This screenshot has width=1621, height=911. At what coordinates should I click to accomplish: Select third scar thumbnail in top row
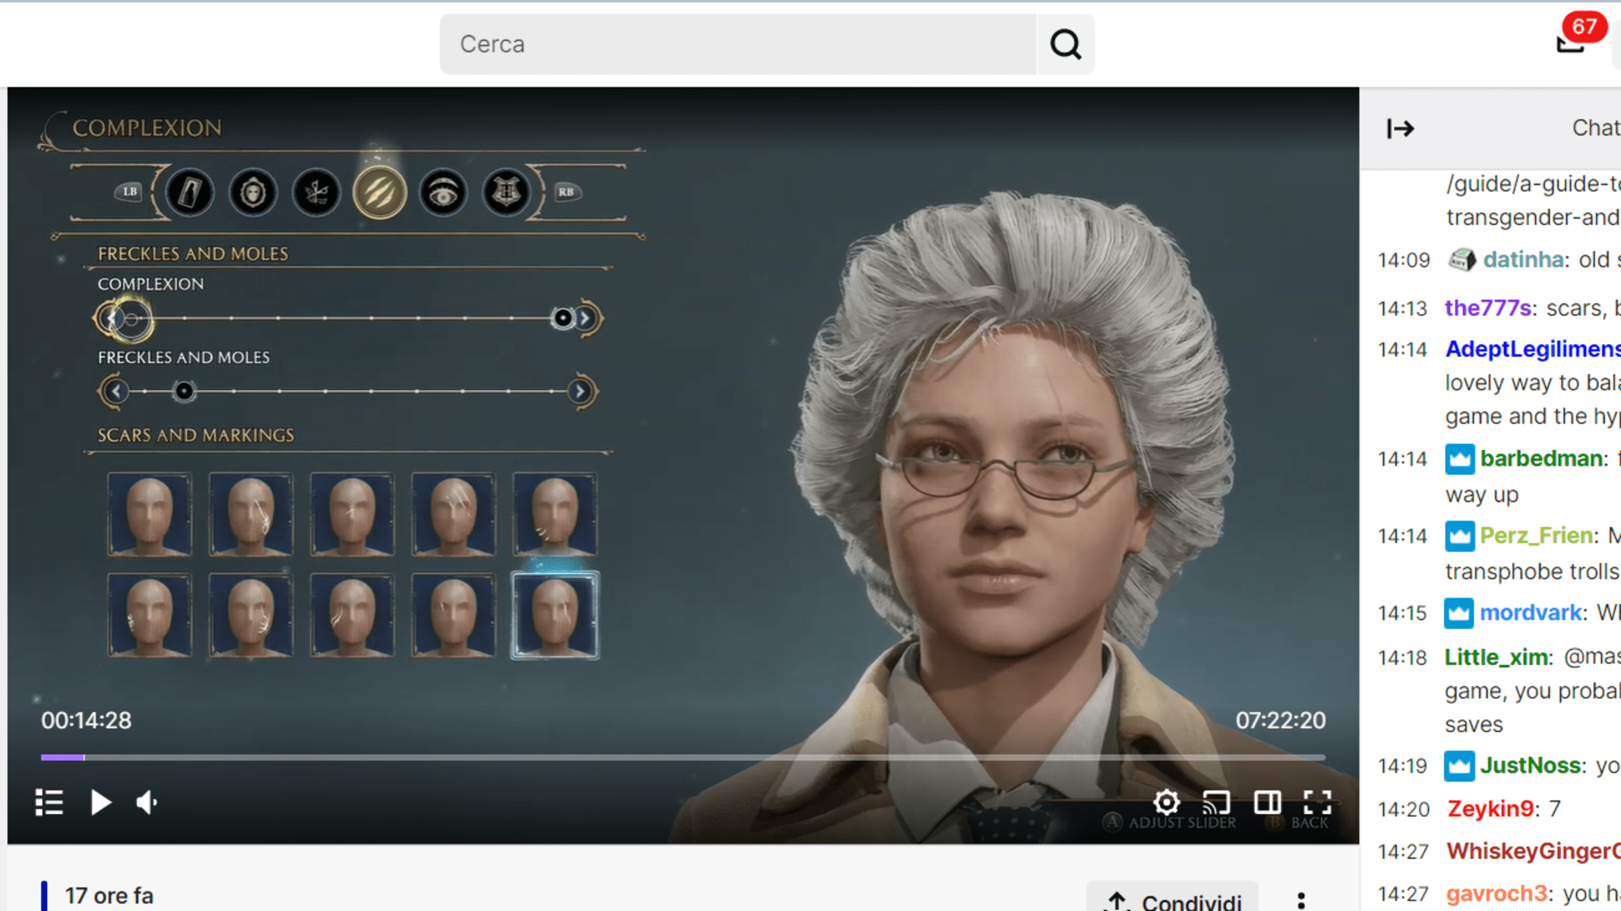click(x=352, y=515)
